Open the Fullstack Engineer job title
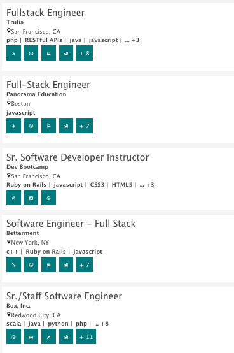Image resolution: width=234 pixels, height=353 pixels. [x=46, y=13]
